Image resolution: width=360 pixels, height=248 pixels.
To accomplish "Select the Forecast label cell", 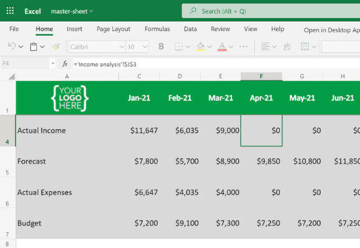I will click(x=67, y=162).
